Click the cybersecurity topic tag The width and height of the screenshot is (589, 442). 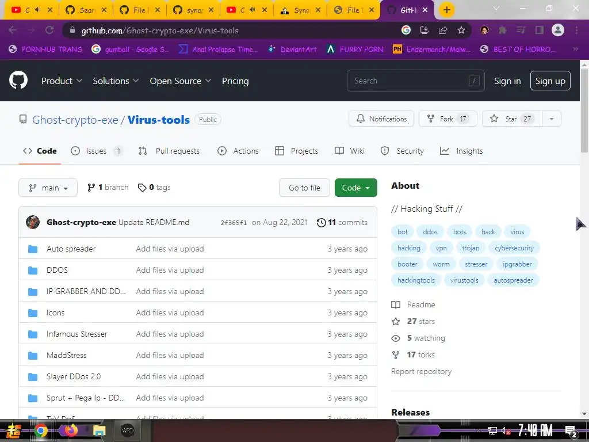click(514, 248)
